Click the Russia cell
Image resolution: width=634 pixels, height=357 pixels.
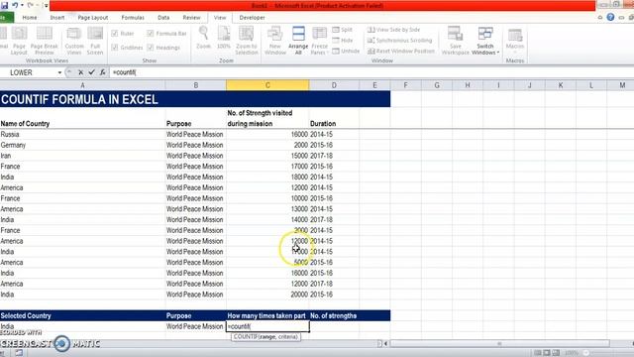[x=82, y=134]
